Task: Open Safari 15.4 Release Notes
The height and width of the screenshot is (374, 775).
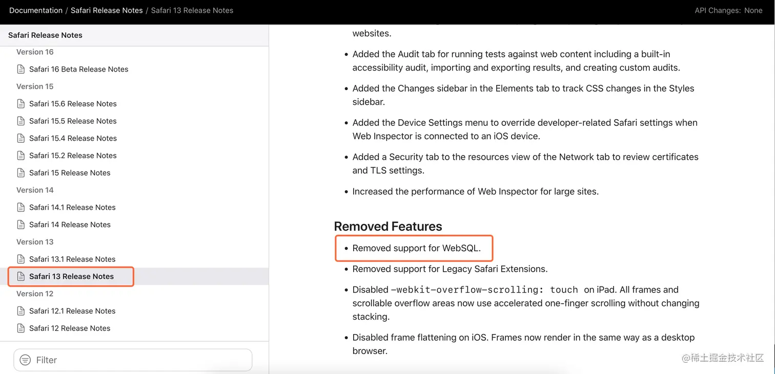Action: pyautogui.click(x=73, y=138)
